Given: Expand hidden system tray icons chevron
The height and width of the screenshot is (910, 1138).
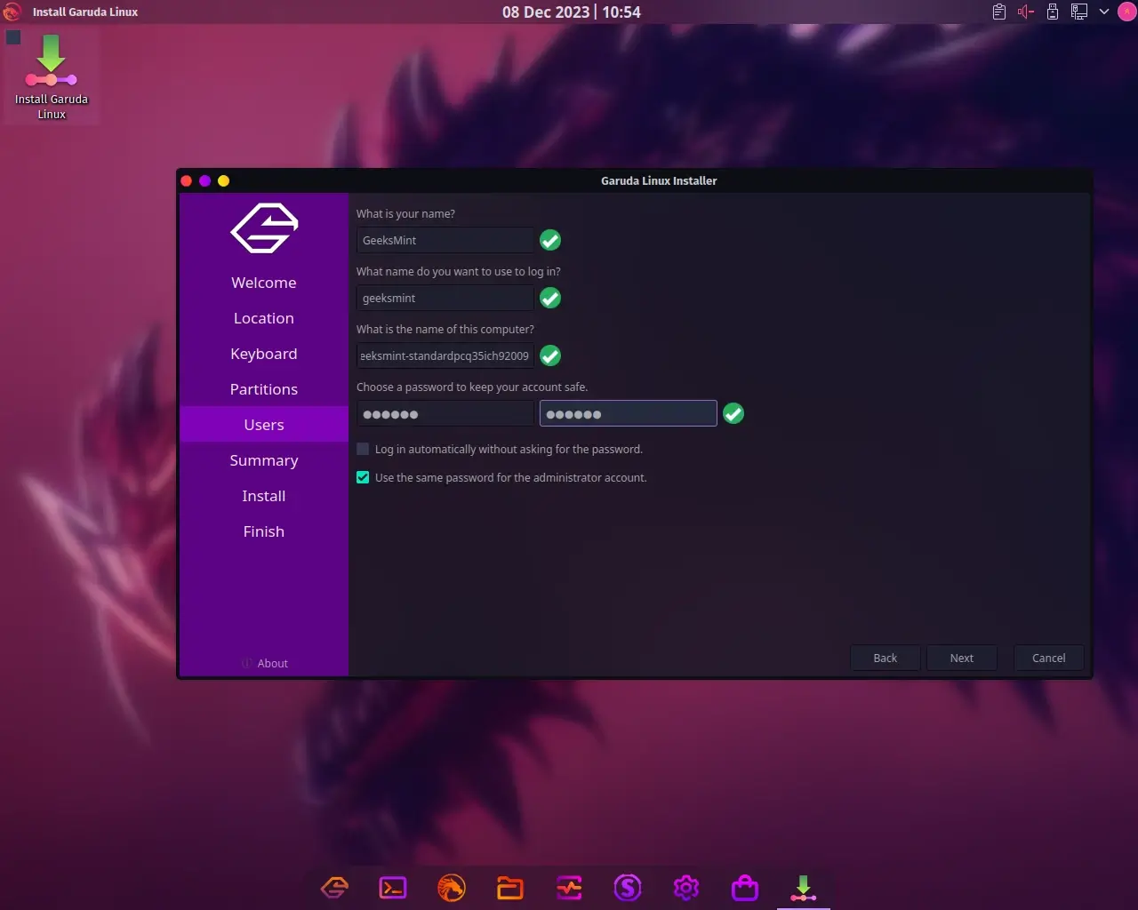Looking at the screenshot, I should pyautogui.click(x=1104, y=12).
